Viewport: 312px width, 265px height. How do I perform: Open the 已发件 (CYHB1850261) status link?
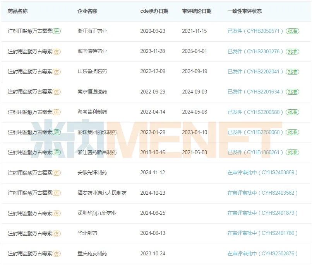(x=255, y=153)
